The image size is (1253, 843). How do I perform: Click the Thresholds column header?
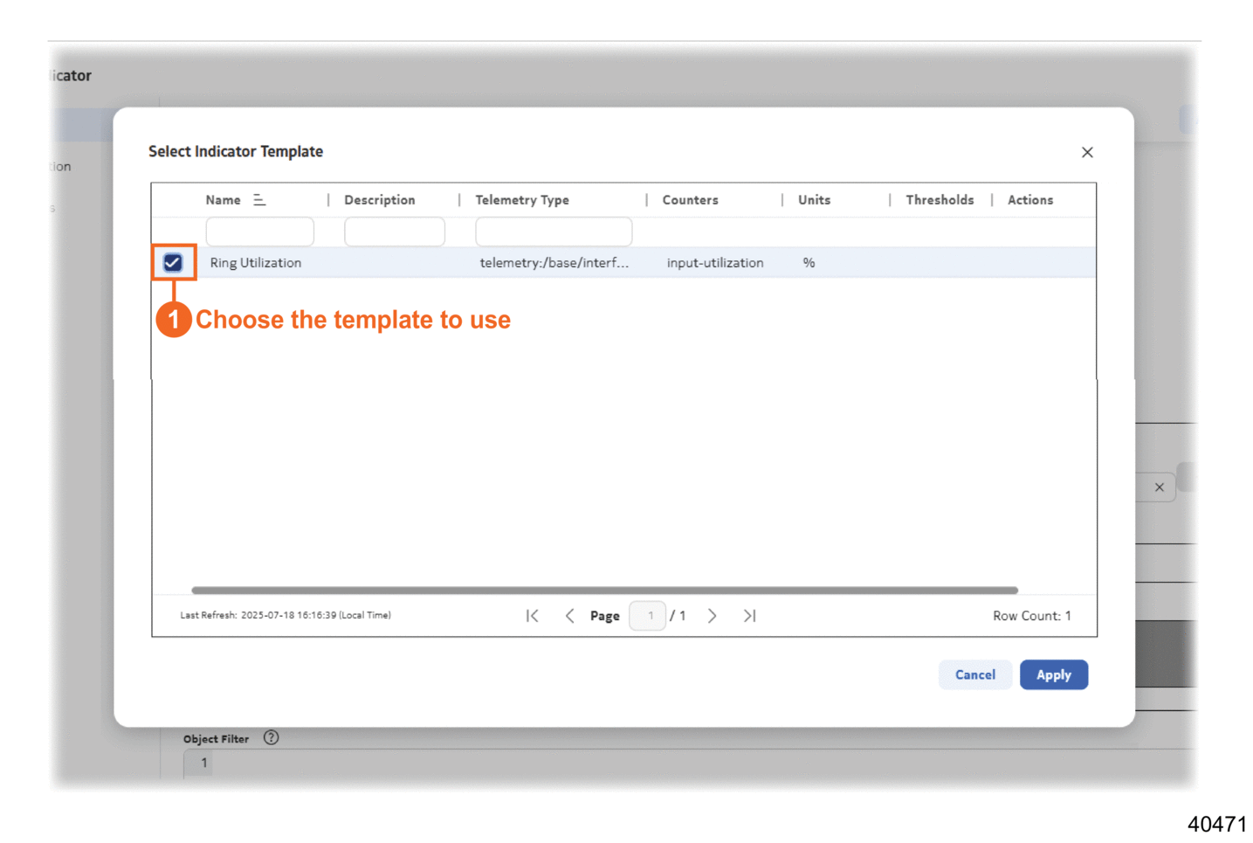coord(939,200)
